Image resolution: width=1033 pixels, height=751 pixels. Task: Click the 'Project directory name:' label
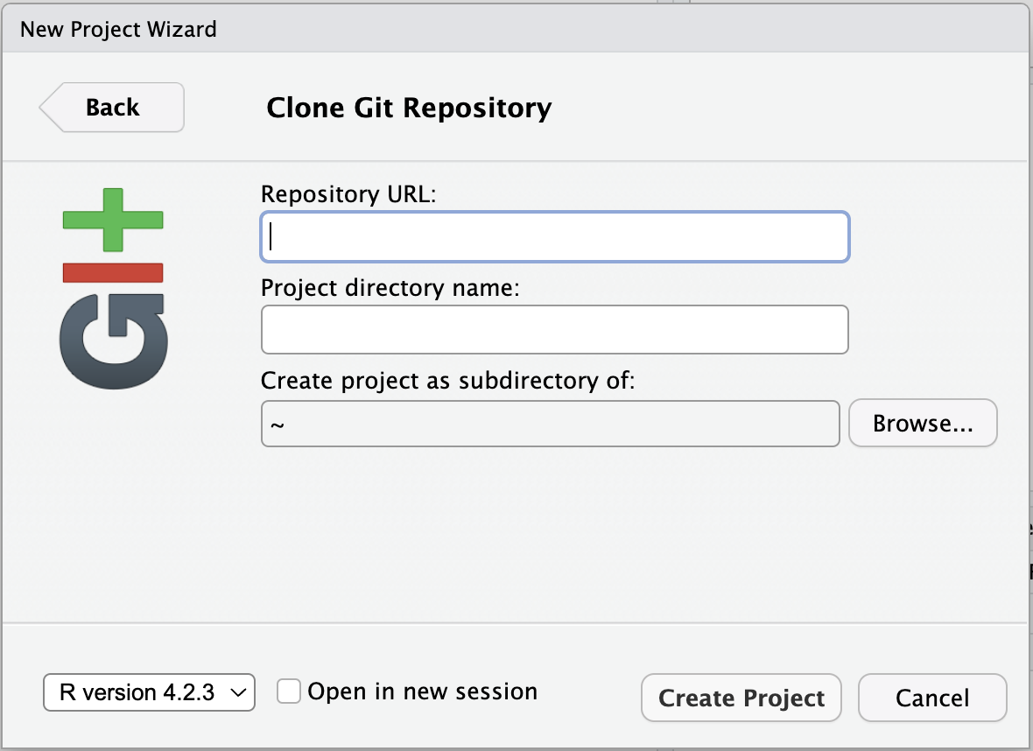point(390,287)
